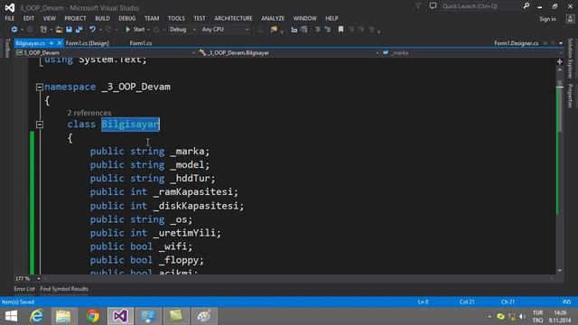This screenshot has width=578, height=325.
Task: Open the Error List panel tab
Action: 24,289
